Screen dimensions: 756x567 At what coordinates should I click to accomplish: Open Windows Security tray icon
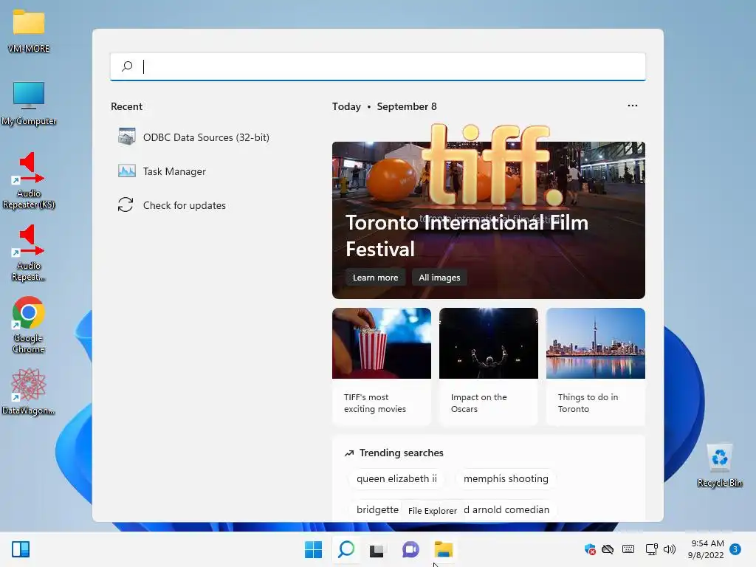590,549
